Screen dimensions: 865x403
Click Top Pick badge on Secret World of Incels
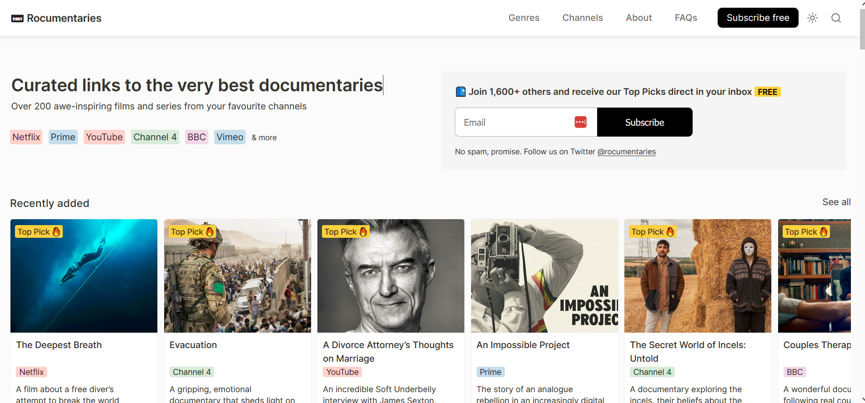tap(652, 231)
